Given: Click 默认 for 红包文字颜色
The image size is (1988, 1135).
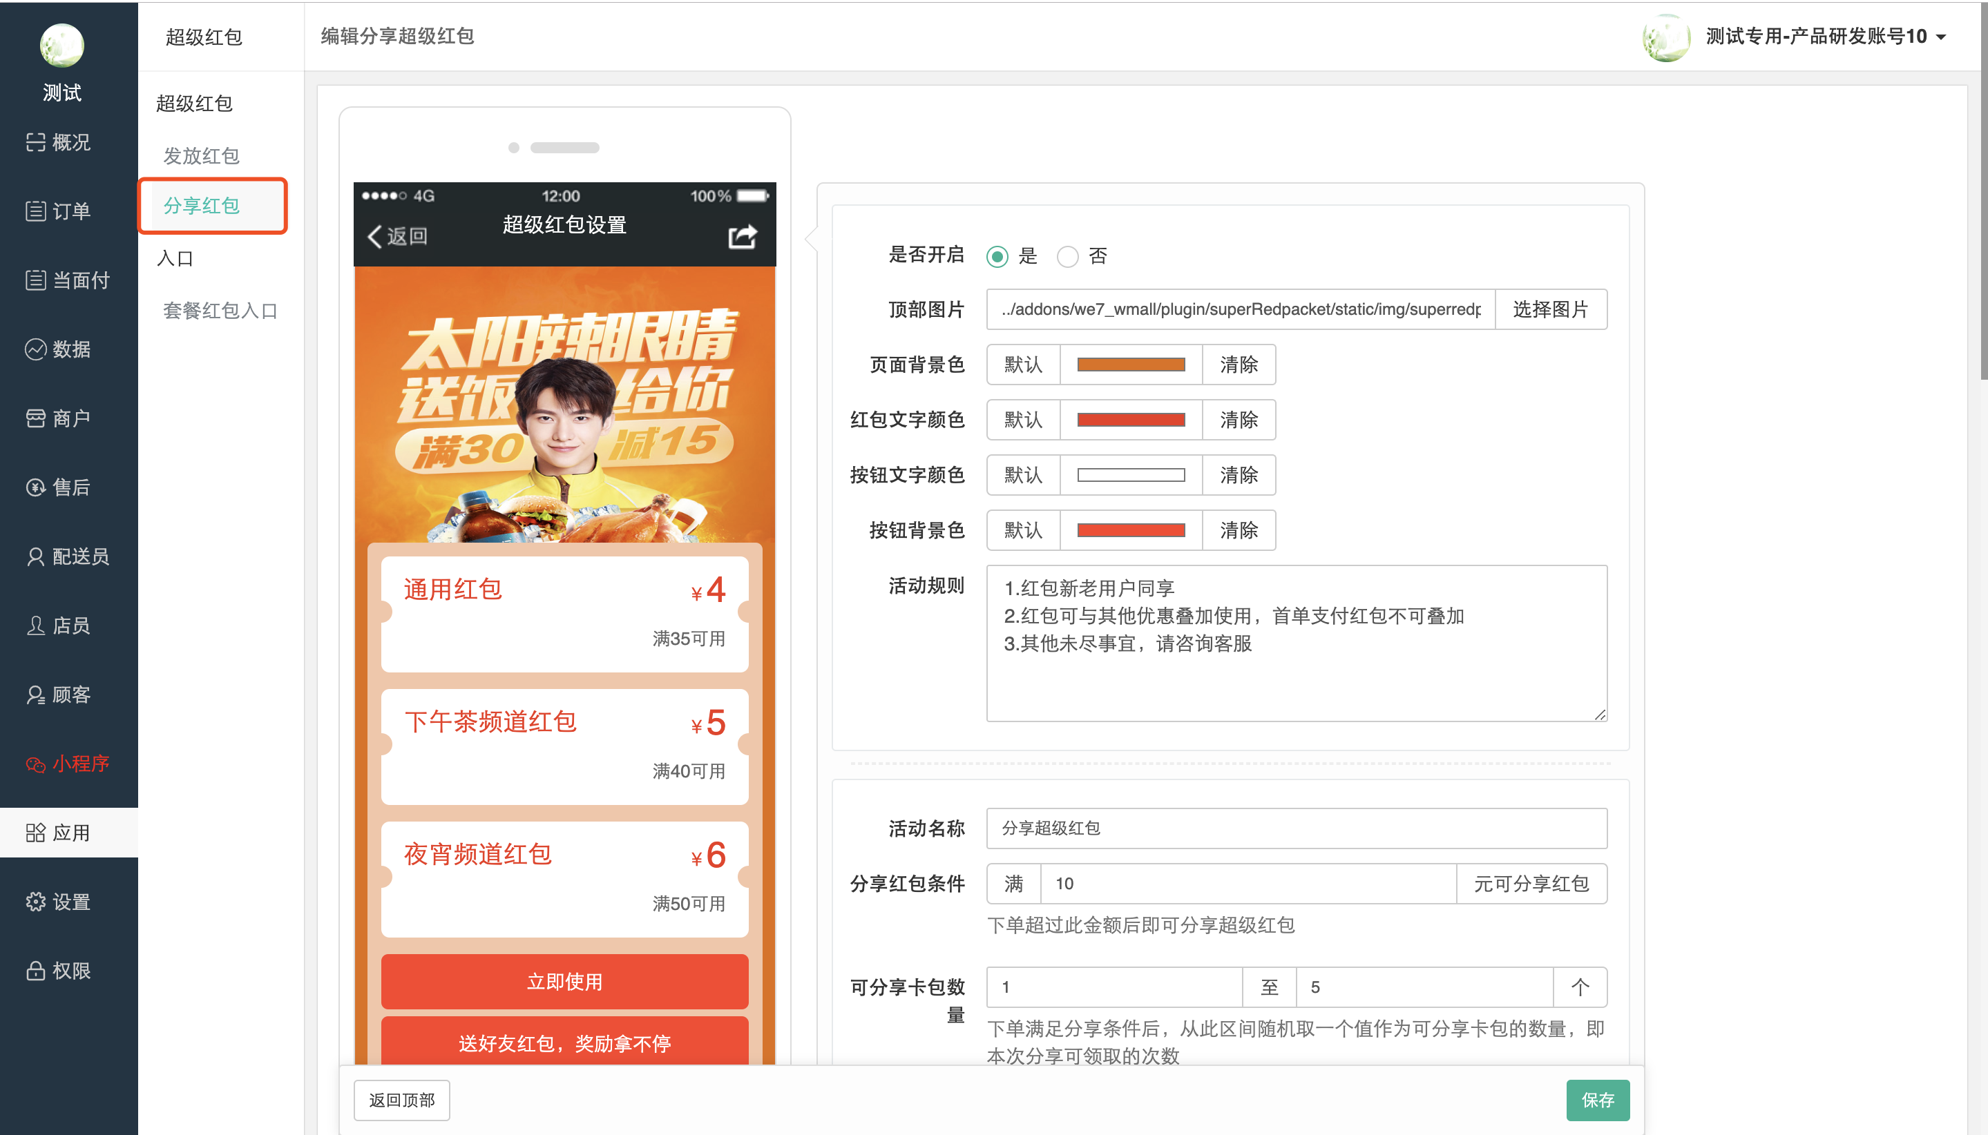Looking at the screenshot, I should pos(1023,420).
